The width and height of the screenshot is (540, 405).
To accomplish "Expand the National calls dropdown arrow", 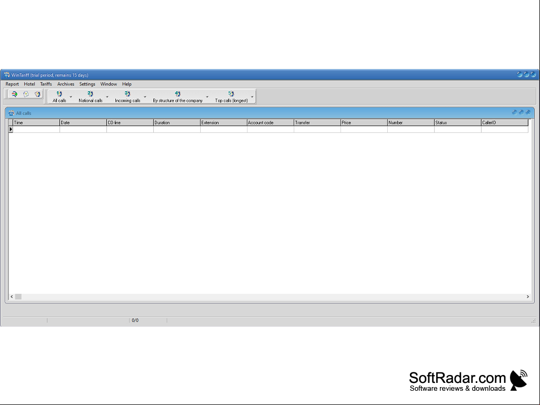I will coord(107,97).
